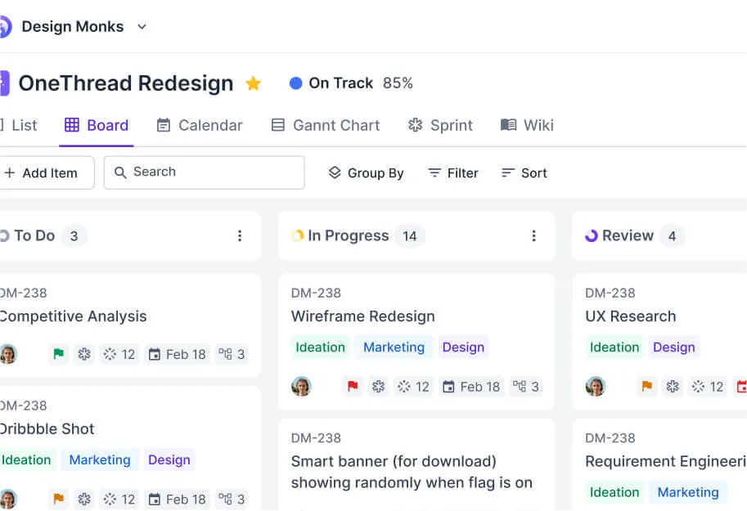Click Feb 18 date on Dribbble Shot
Viewport: 747px width, 511px height.
coord(177,499)
